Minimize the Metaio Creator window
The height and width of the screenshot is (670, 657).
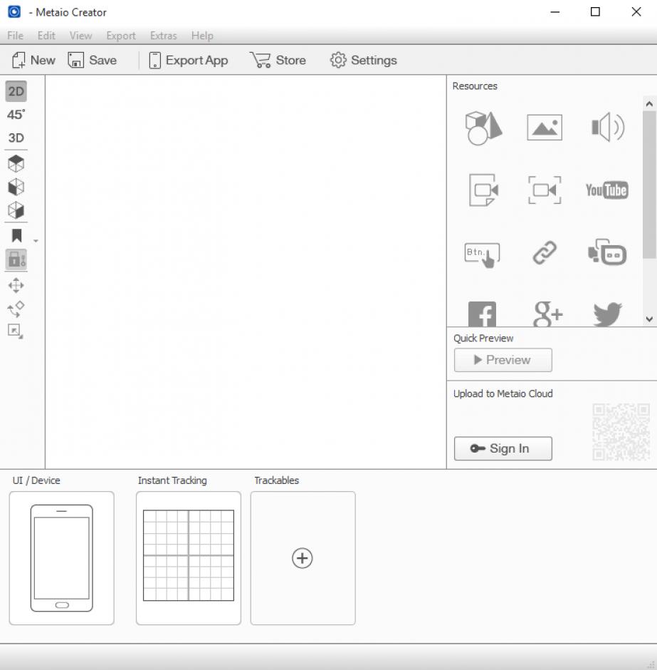tap(554, 12)
